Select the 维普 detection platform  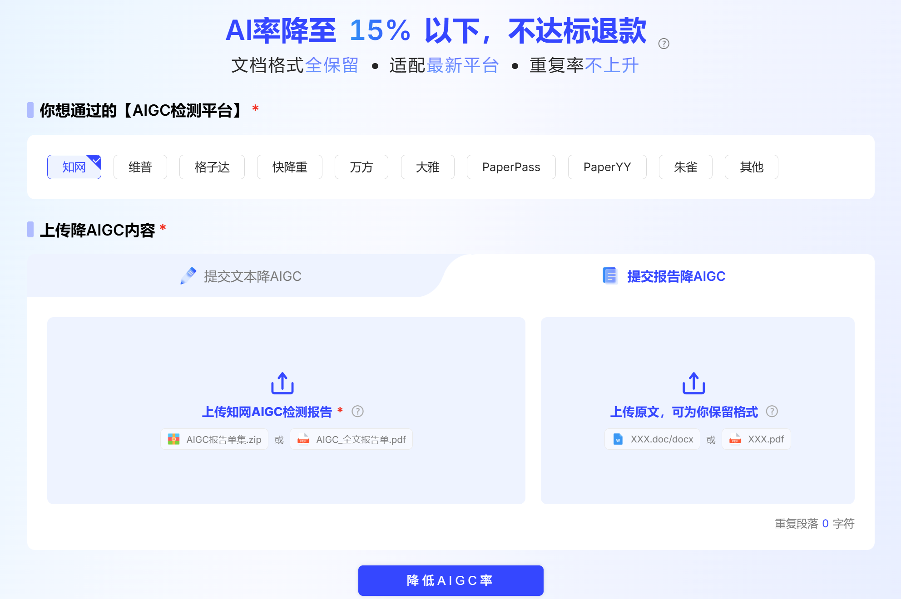point(140,167)
